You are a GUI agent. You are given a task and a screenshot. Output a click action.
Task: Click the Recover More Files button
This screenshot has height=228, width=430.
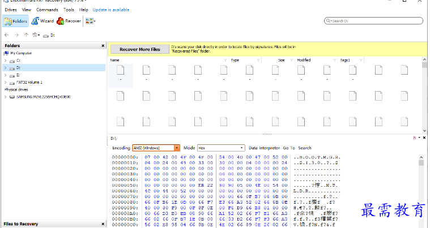(x=140, y=49)
